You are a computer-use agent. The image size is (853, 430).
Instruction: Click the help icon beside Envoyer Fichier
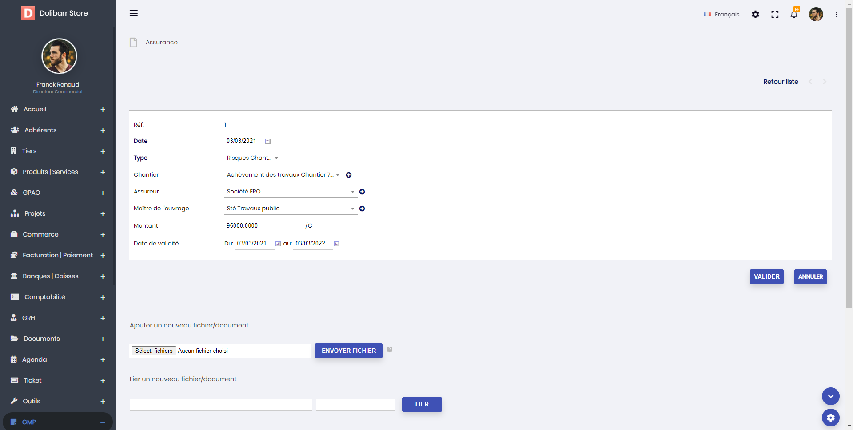pyautogui.click(x=390, y=350)
